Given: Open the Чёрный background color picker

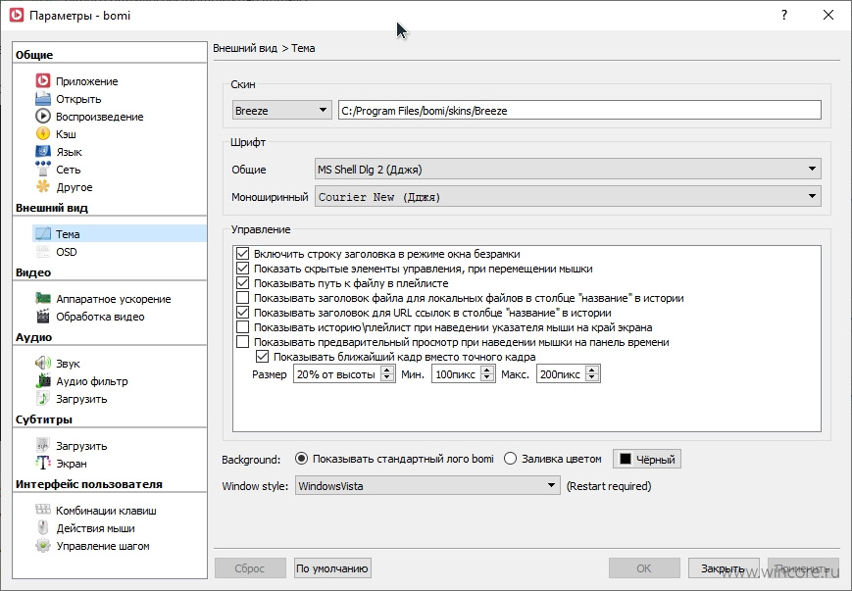Looking at the screenshot, I should (647, 459).
